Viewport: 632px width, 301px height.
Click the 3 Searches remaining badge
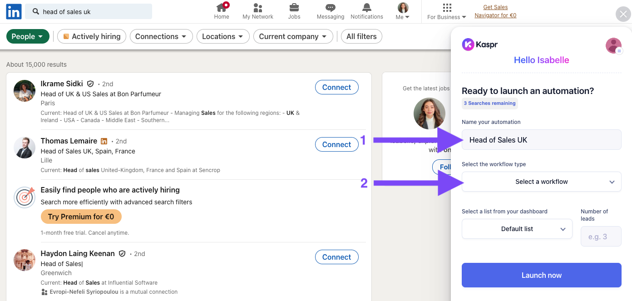490,104
